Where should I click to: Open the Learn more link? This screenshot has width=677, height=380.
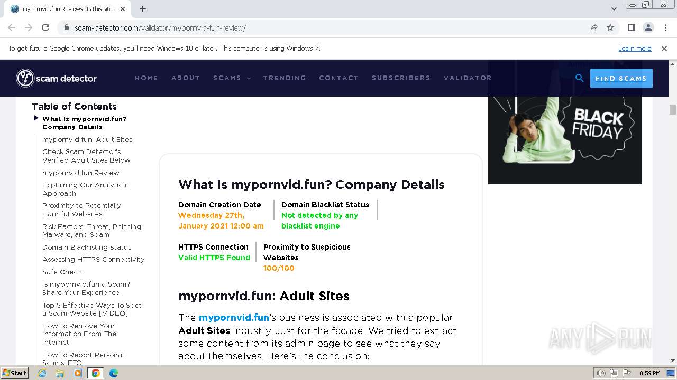(x=635, y=48)
